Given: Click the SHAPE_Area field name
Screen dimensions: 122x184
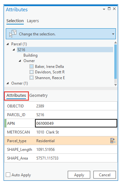Looking at the screenshot, I should [17, 158].
